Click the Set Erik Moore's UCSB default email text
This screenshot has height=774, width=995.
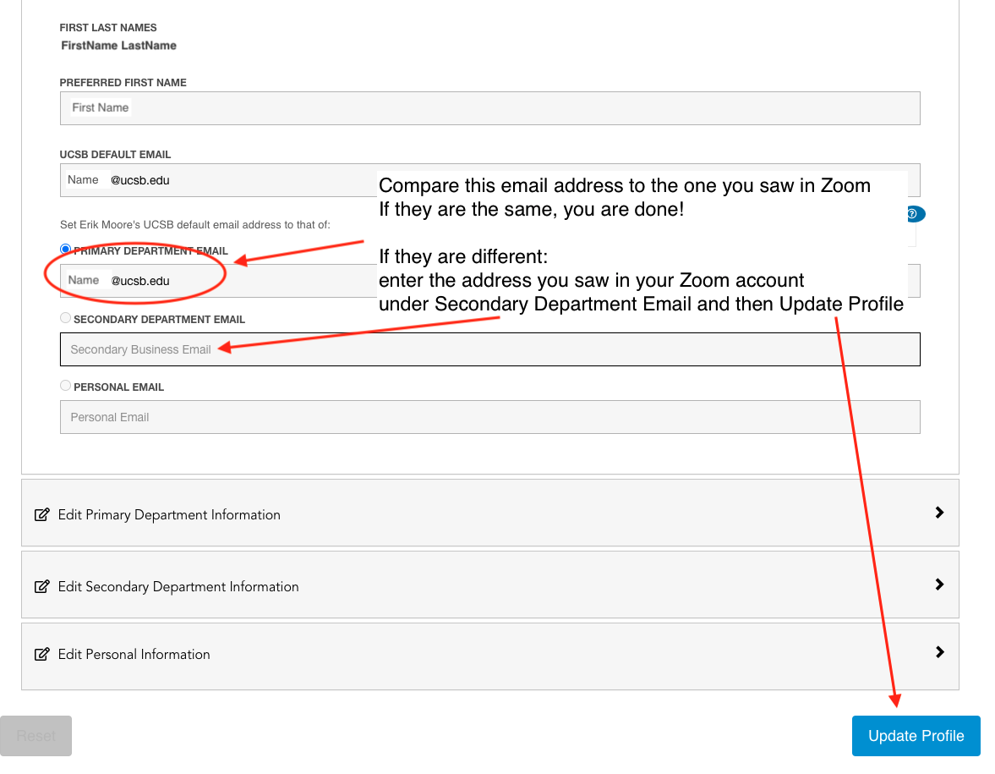194,225
